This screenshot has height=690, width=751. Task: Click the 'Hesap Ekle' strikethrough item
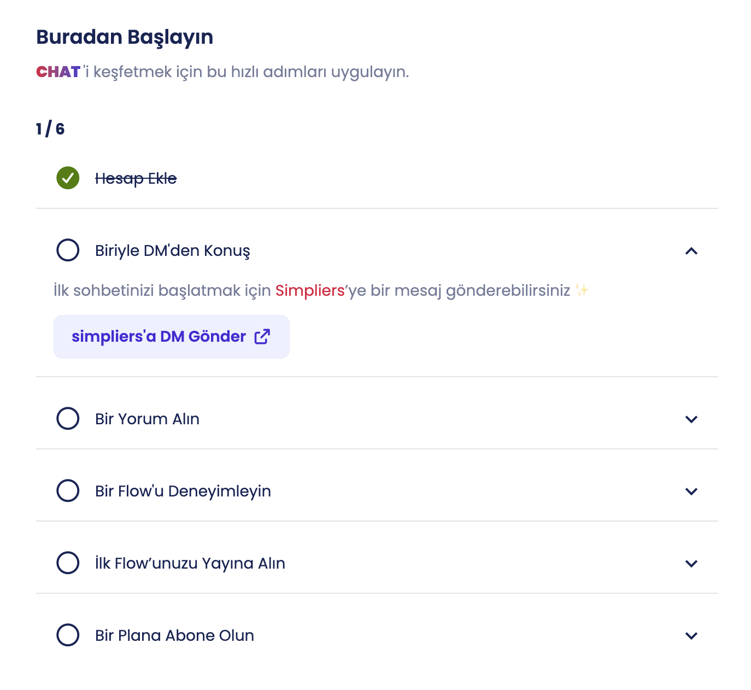point(136,178)
